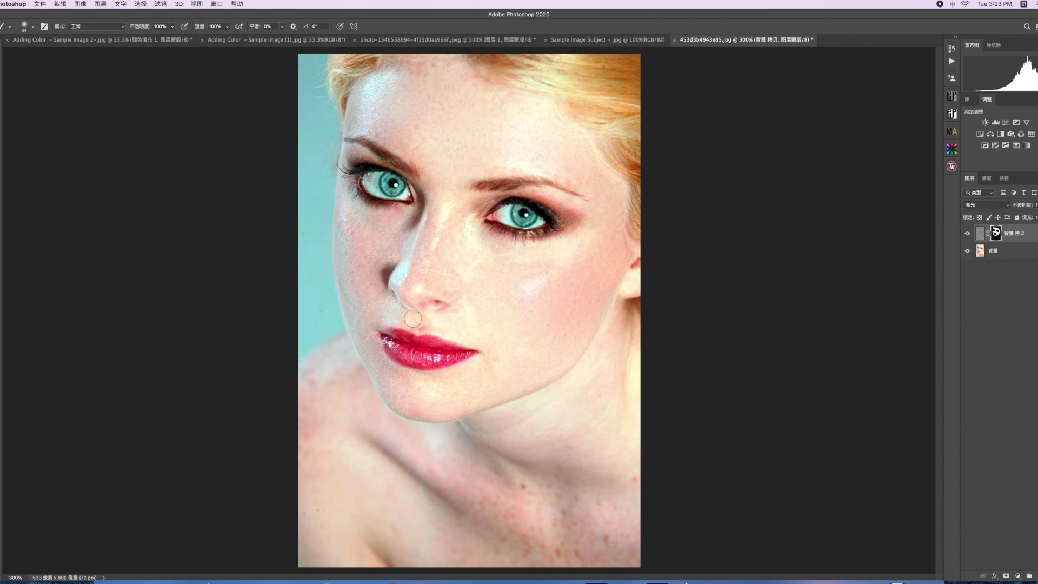Screen dimensions: 1038x584
Task: Add a Brightness/Contrast adjustment
Action: click(985, 123)
